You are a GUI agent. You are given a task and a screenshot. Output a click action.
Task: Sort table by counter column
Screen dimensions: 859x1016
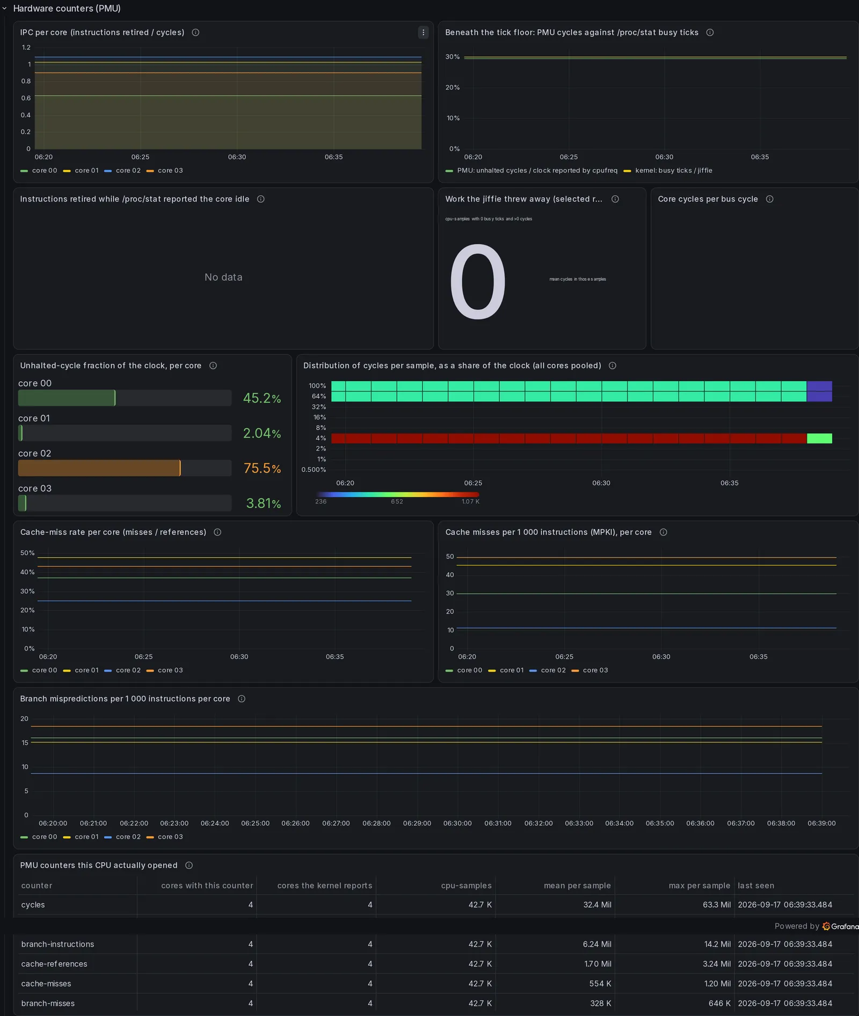[37, 886]
